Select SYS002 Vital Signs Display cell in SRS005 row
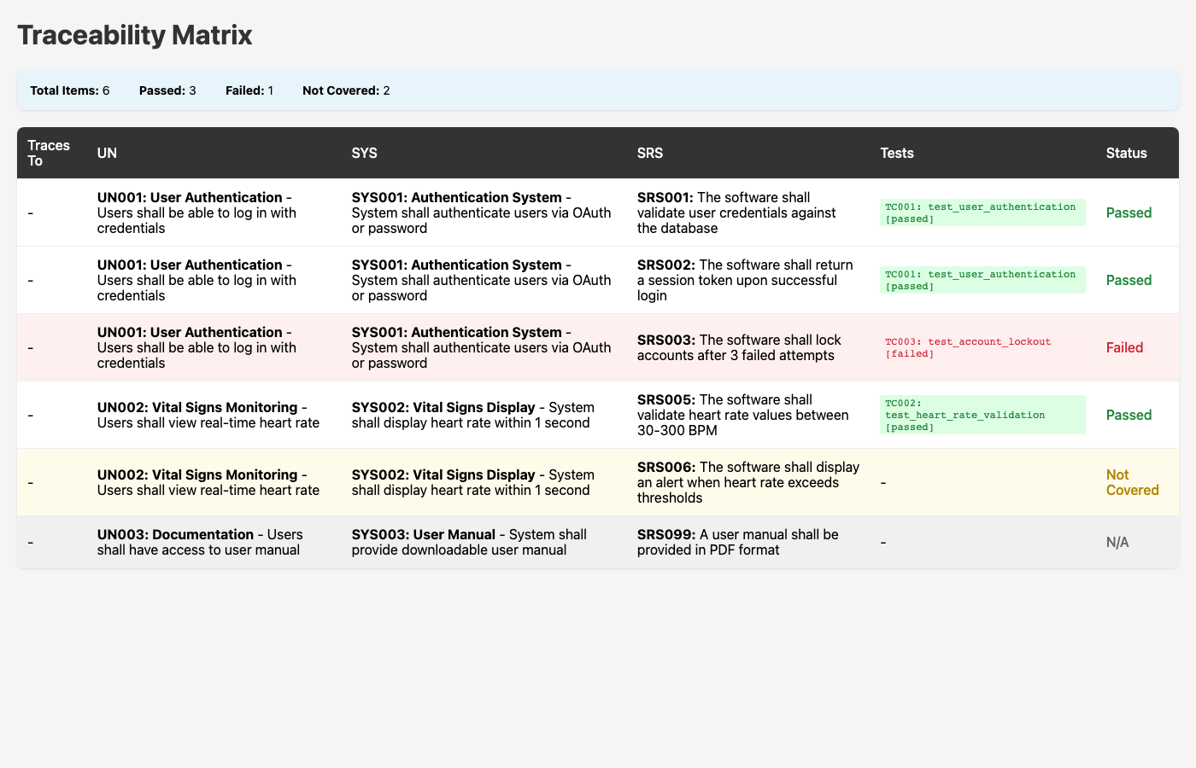Image resolution: width=1196 pixels, height=768 pixels. (484, 415)
